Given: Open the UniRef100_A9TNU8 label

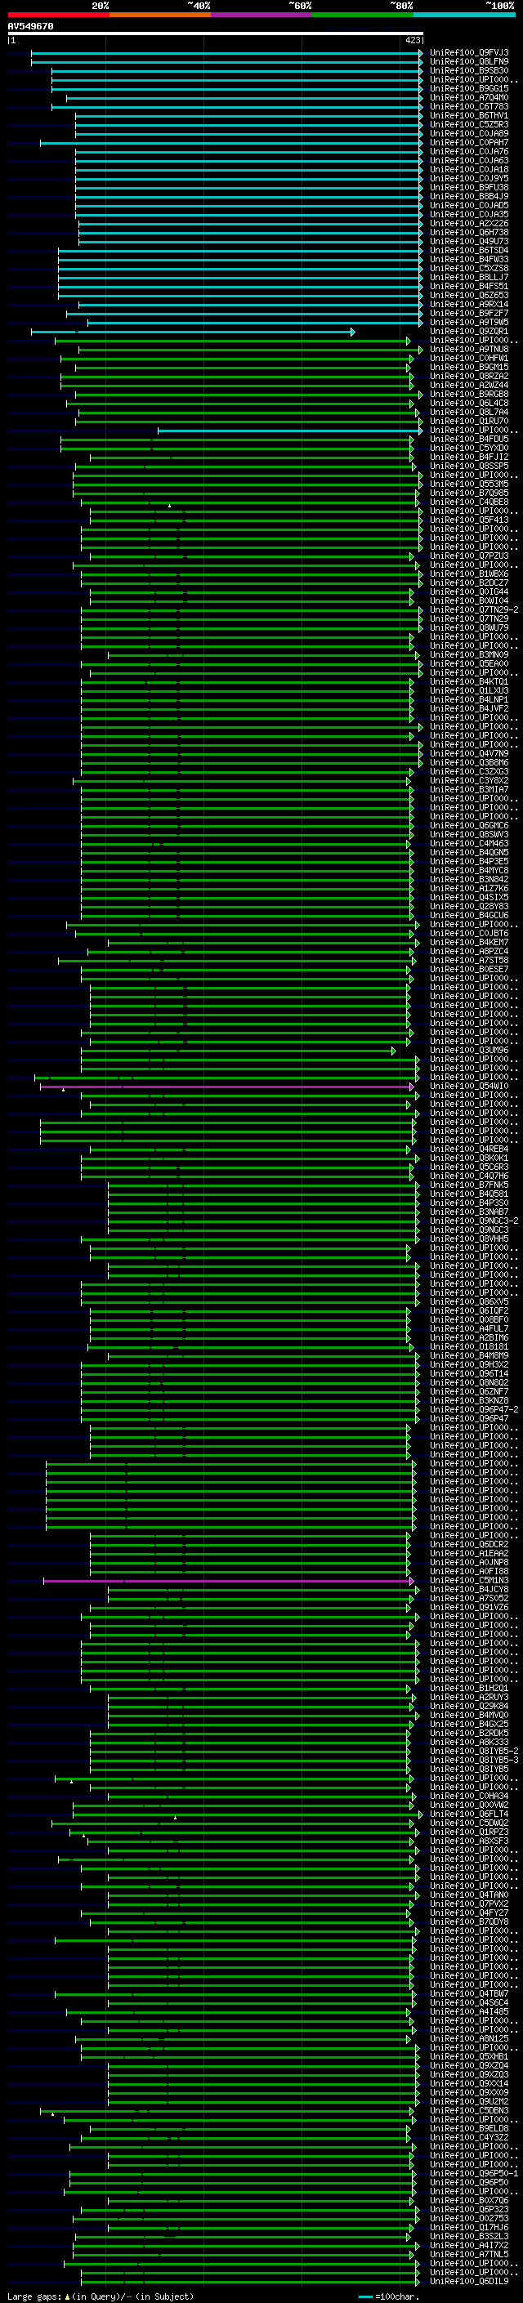Looking at the screenshot, I should [469, 350].
